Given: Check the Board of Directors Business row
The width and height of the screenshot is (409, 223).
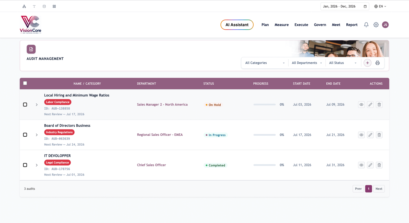Looking at the screenshot, I should [25, 135].
